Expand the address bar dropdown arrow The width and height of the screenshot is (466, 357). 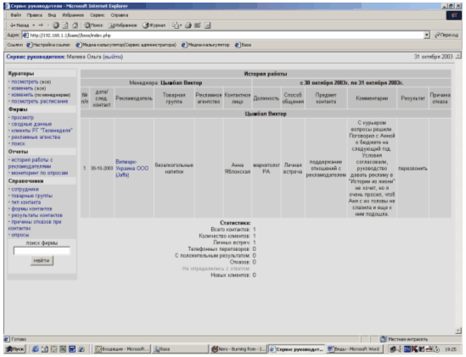click(427, 36)
